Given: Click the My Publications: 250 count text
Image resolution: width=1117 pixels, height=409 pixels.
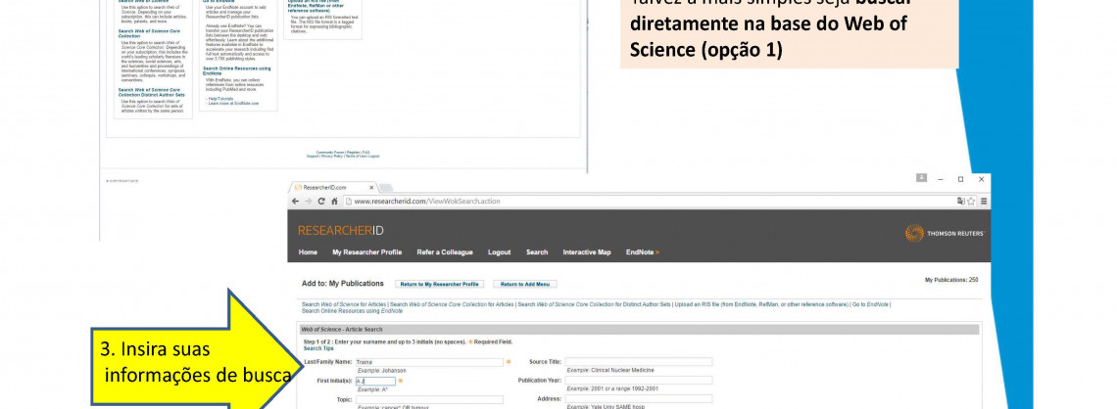Looking at the screenshot, I should [x=951, y=280].
